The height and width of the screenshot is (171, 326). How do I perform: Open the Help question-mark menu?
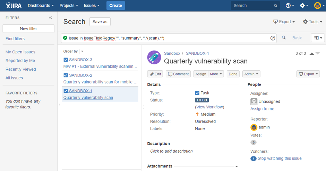tap(290, 6)
